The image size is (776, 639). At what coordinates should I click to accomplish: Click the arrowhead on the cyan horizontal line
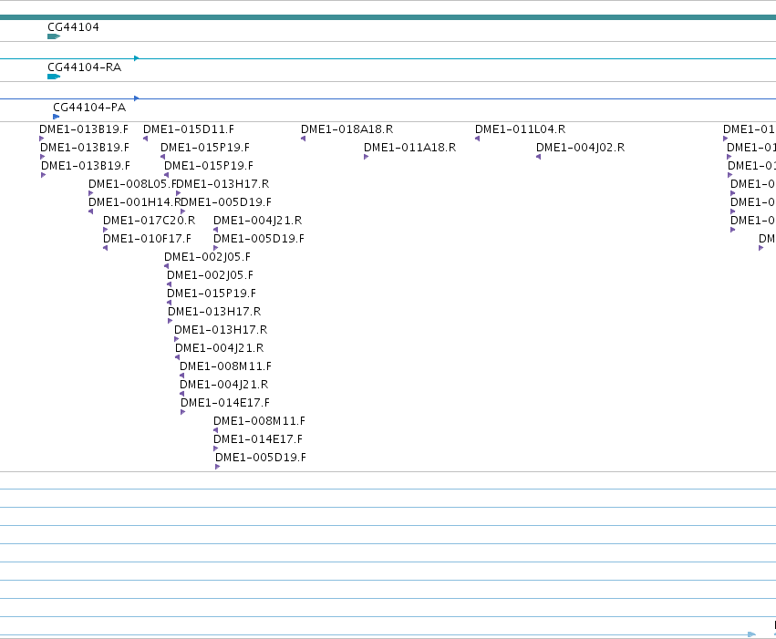137,58
